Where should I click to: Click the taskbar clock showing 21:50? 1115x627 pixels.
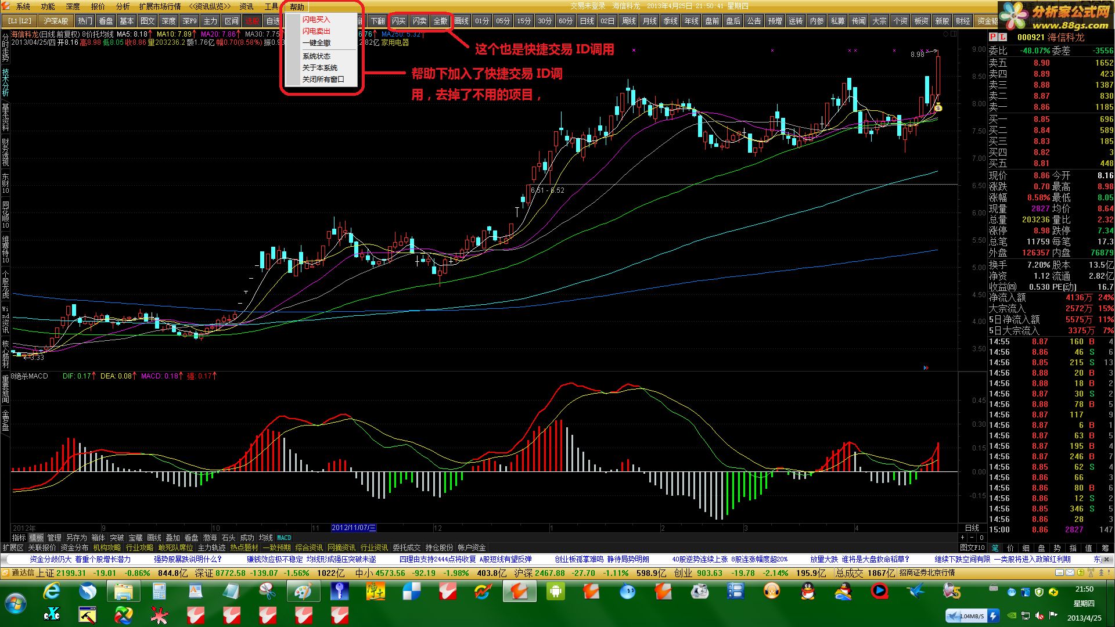(1084, 589)
